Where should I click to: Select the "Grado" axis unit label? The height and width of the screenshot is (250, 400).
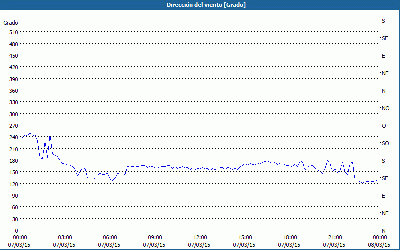click(x=11, y=23)
